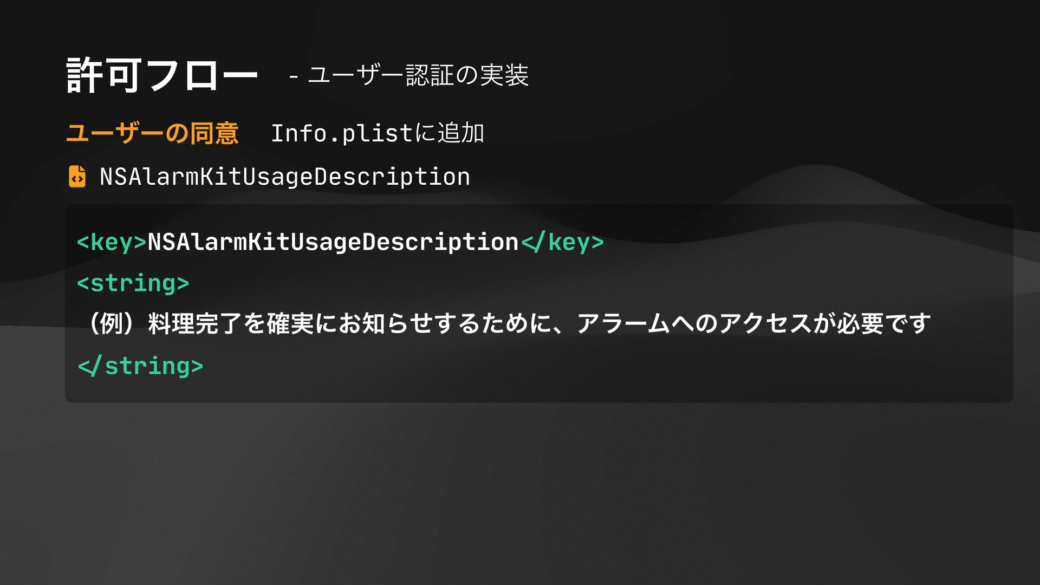This screenshot has height=585, width=1040.
Task: Click the フロー characters in the title
Action: (x=201, y=75)
